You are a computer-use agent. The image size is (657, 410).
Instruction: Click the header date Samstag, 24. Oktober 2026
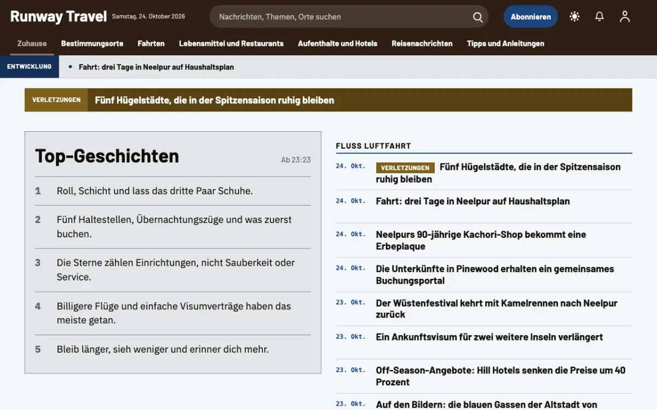[148, 16]
